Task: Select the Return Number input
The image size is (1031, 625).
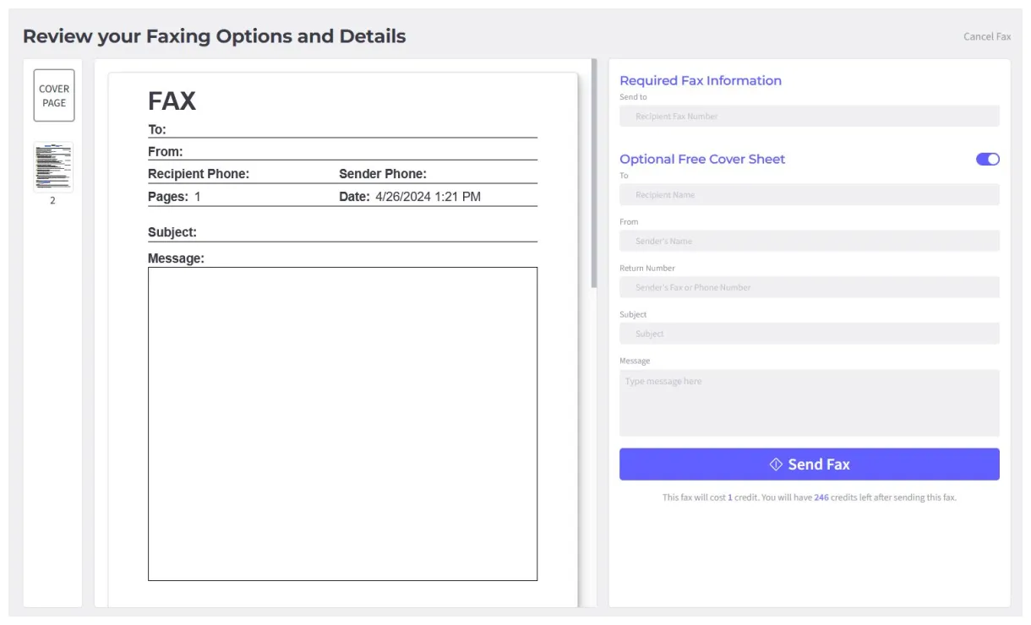Action: tap(809, 287)
